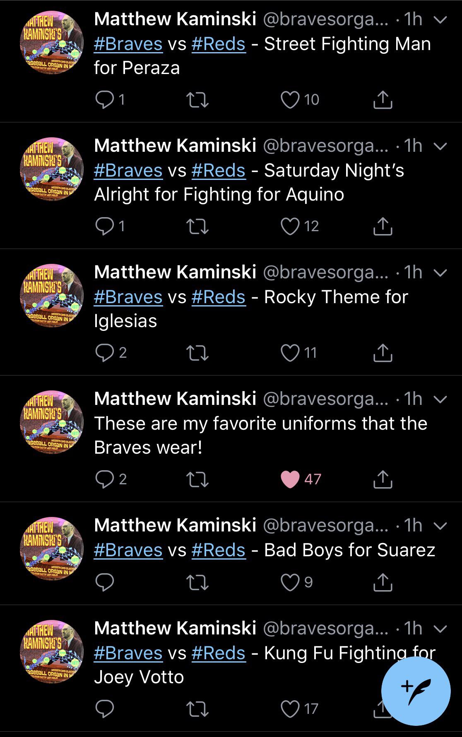Screen dimensions: 462x737
Task: Like the Street Fighting Man tweet
Action: 291,98
